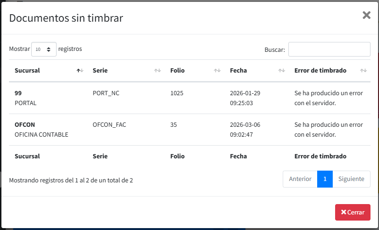
Task: Click the footer Folio column label
Action: point(177,156)
